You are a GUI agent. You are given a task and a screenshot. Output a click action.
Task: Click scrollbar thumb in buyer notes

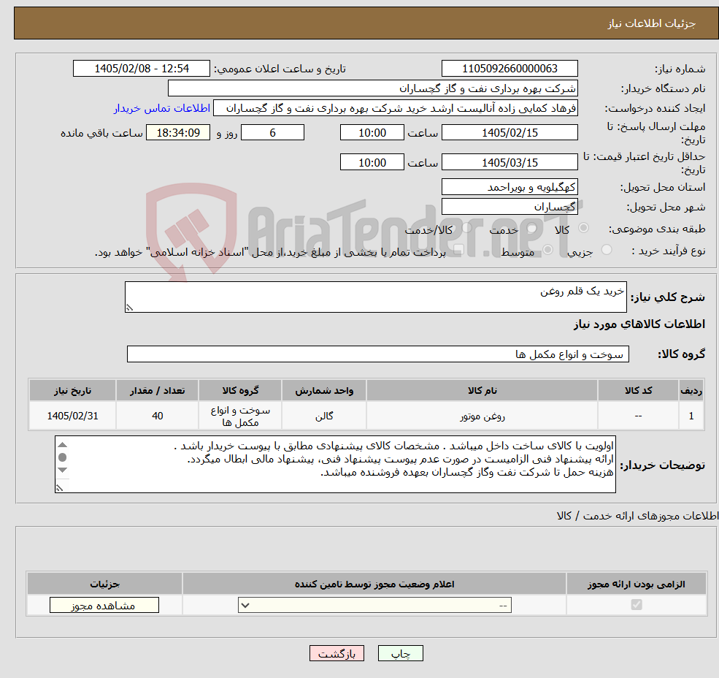point(63,457)
